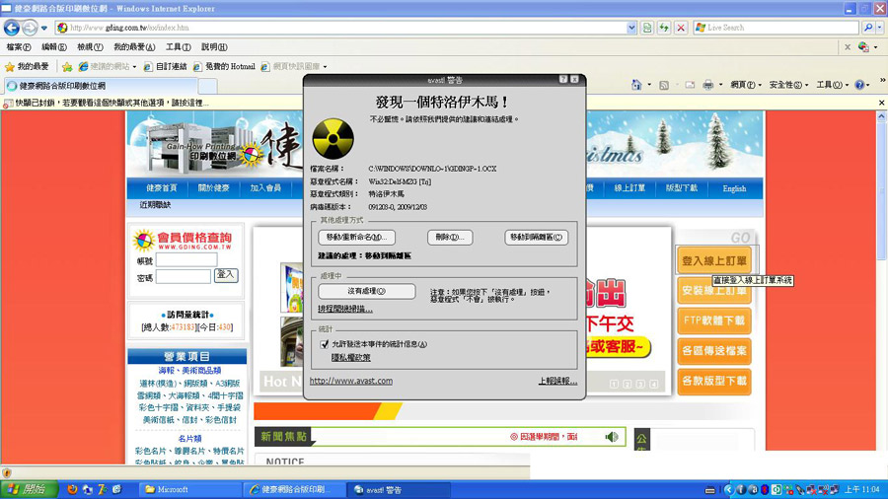Click the blue Help question mark icon
The width and height of the screenshot is (888, 499).
point(859,85)
